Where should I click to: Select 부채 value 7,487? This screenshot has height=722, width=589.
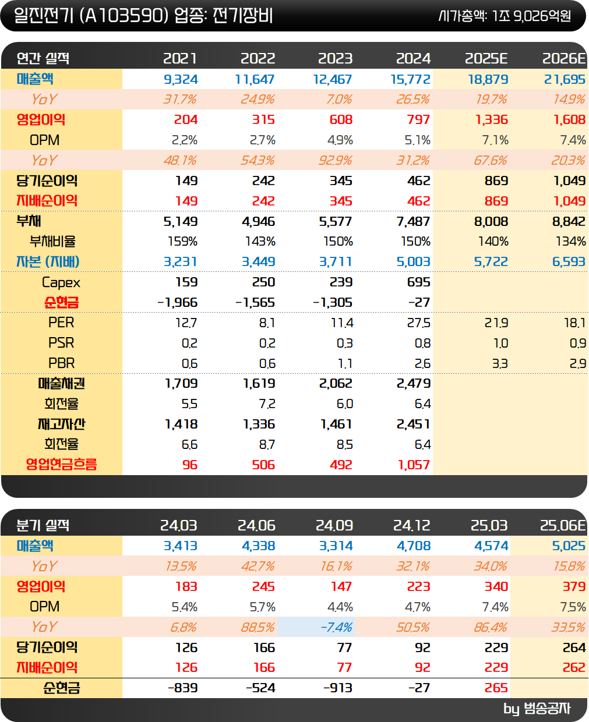click(x=413, y=221)
